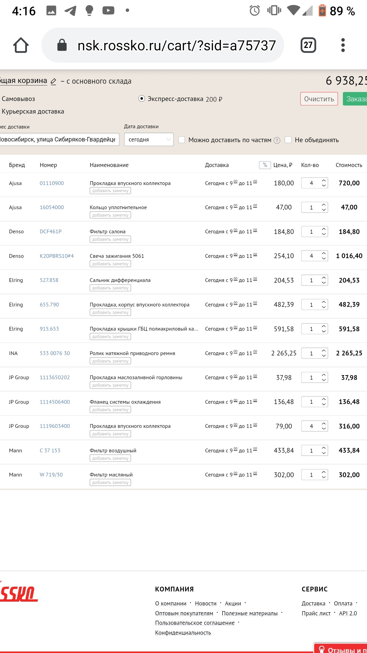Open part number link K20PBRS10#4
Screen dimensions: 367x653
57,256
